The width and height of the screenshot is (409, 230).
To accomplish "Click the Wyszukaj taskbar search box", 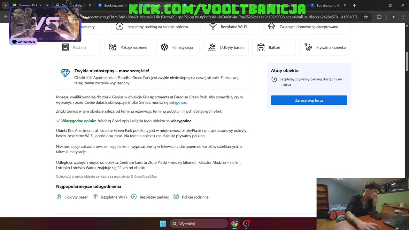I will tap(198, 224).
